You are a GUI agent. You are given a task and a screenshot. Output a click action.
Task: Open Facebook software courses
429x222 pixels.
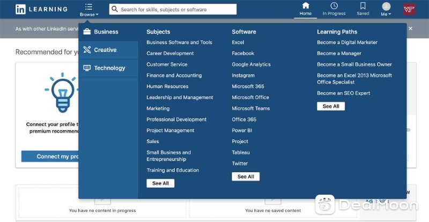(243, 54)
